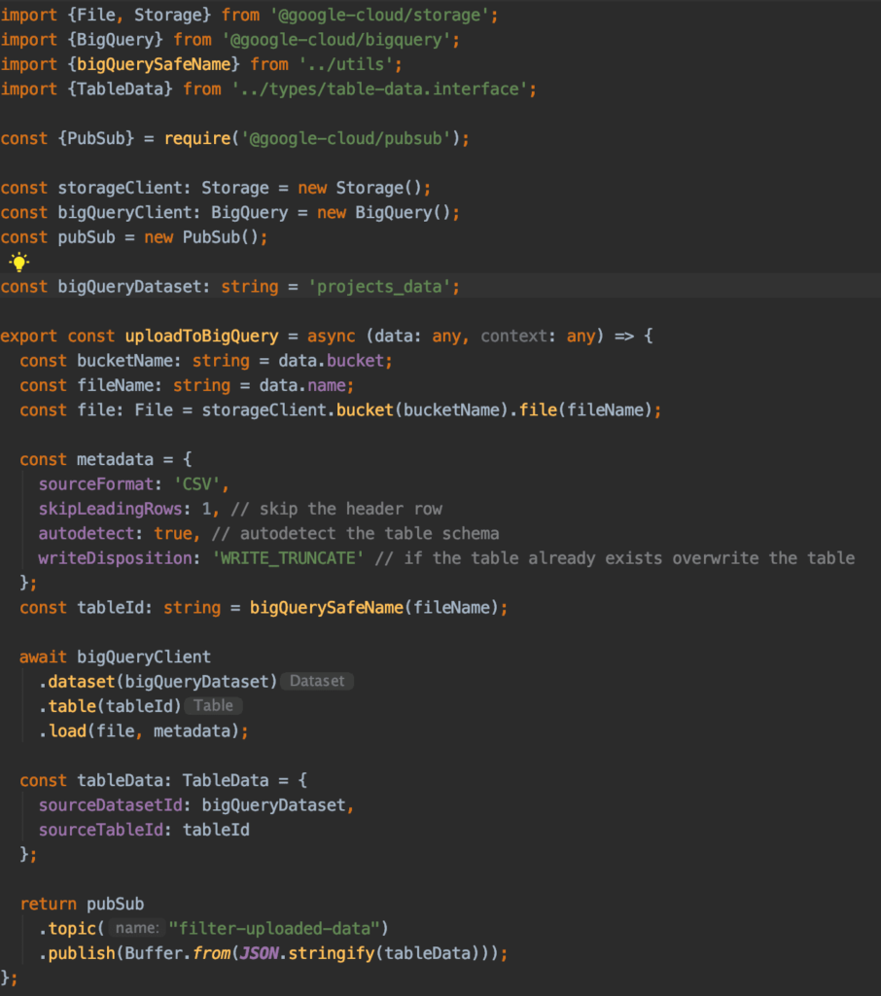Click the name: parameter hint label
Image resolution: width=881 pixels, height=996 pixels.
[x=136, y=928]
